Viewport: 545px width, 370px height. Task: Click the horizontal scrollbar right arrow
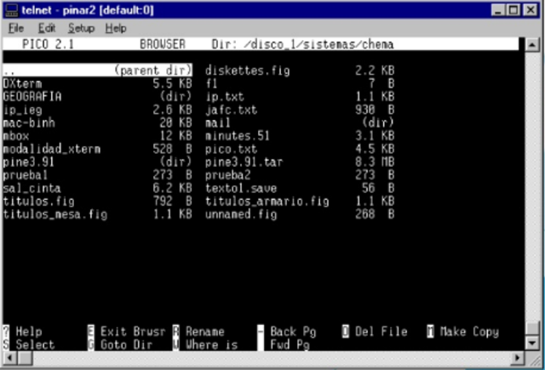coord(518,358)
